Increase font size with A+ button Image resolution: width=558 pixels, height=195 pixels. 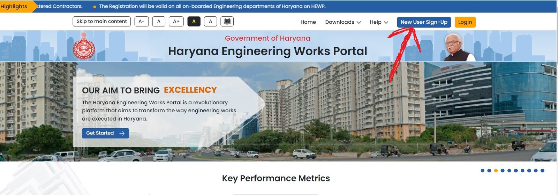point(176,22)
